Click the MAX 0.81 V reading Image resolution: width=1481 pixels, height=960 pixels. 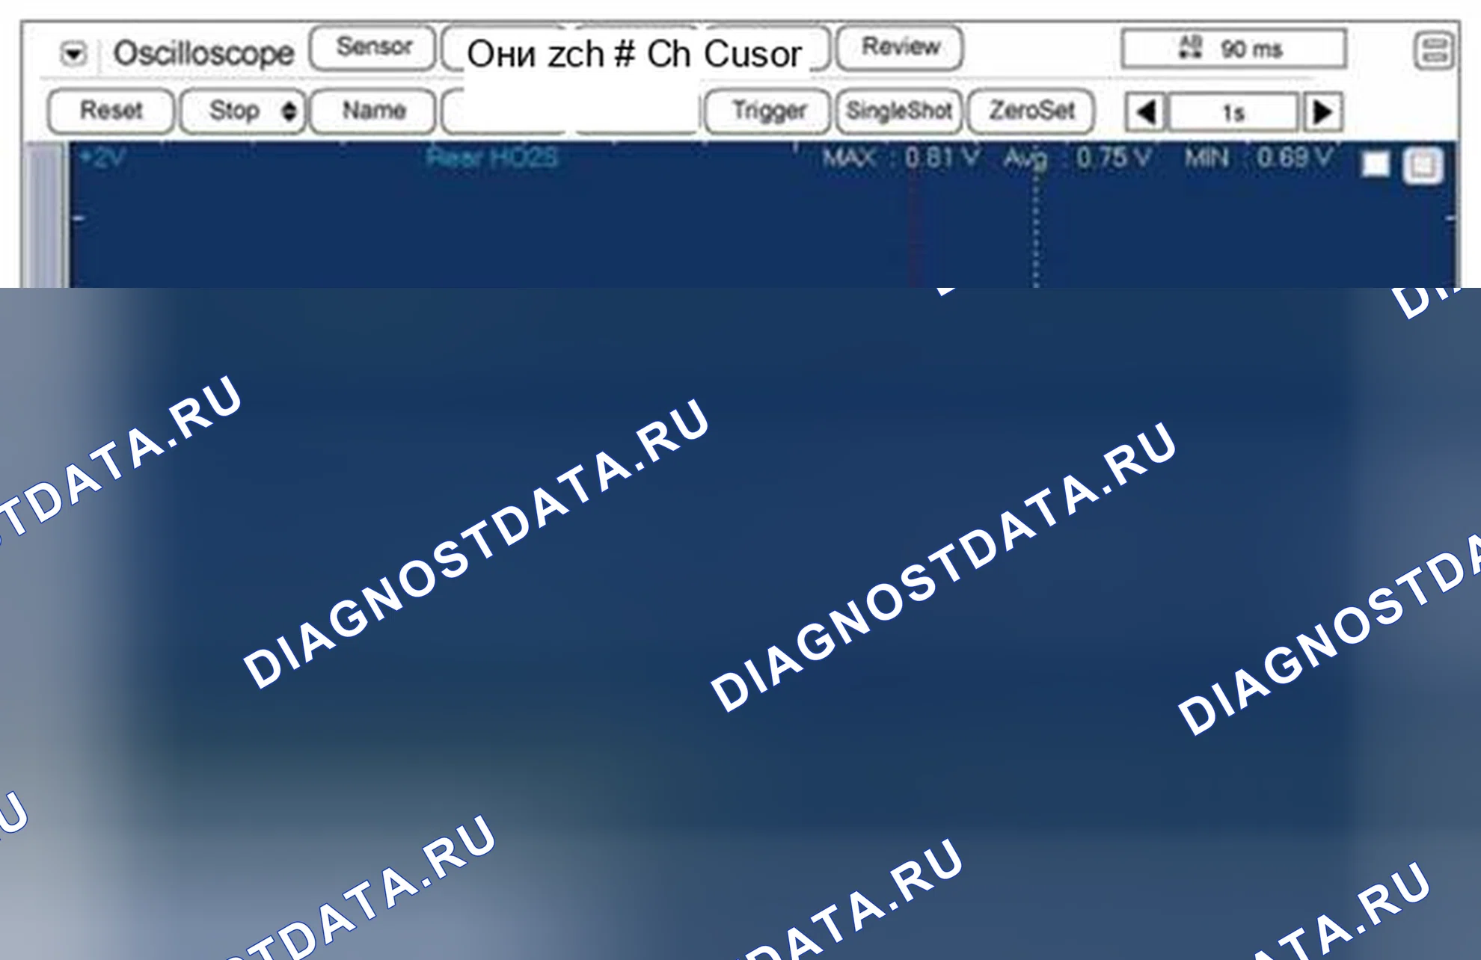tap(901, 158)
